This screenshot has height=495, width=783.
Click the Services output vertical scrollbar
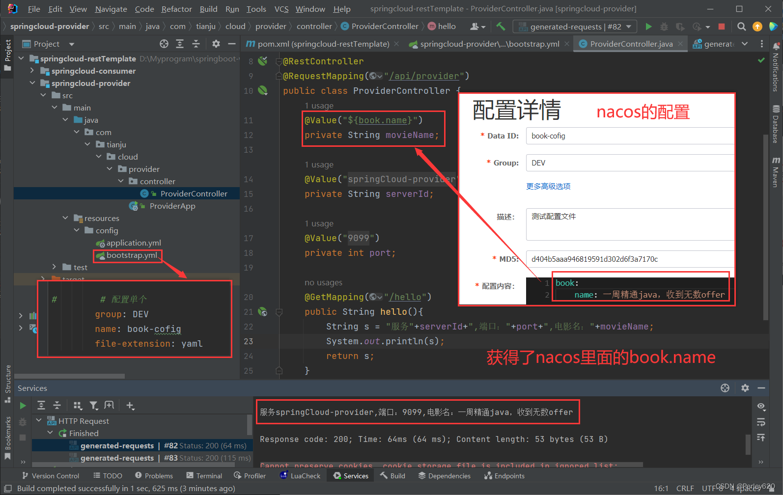[748, 444]
